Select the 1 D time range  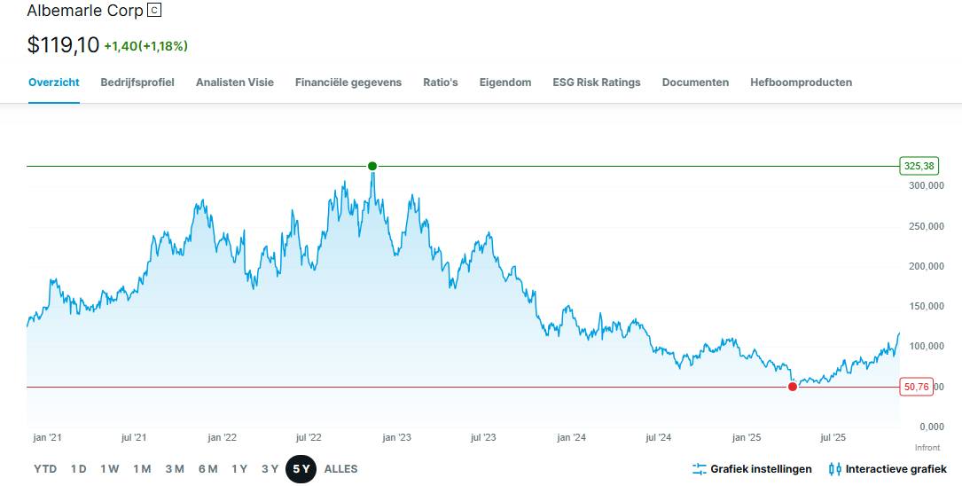[x=79, y=469]
